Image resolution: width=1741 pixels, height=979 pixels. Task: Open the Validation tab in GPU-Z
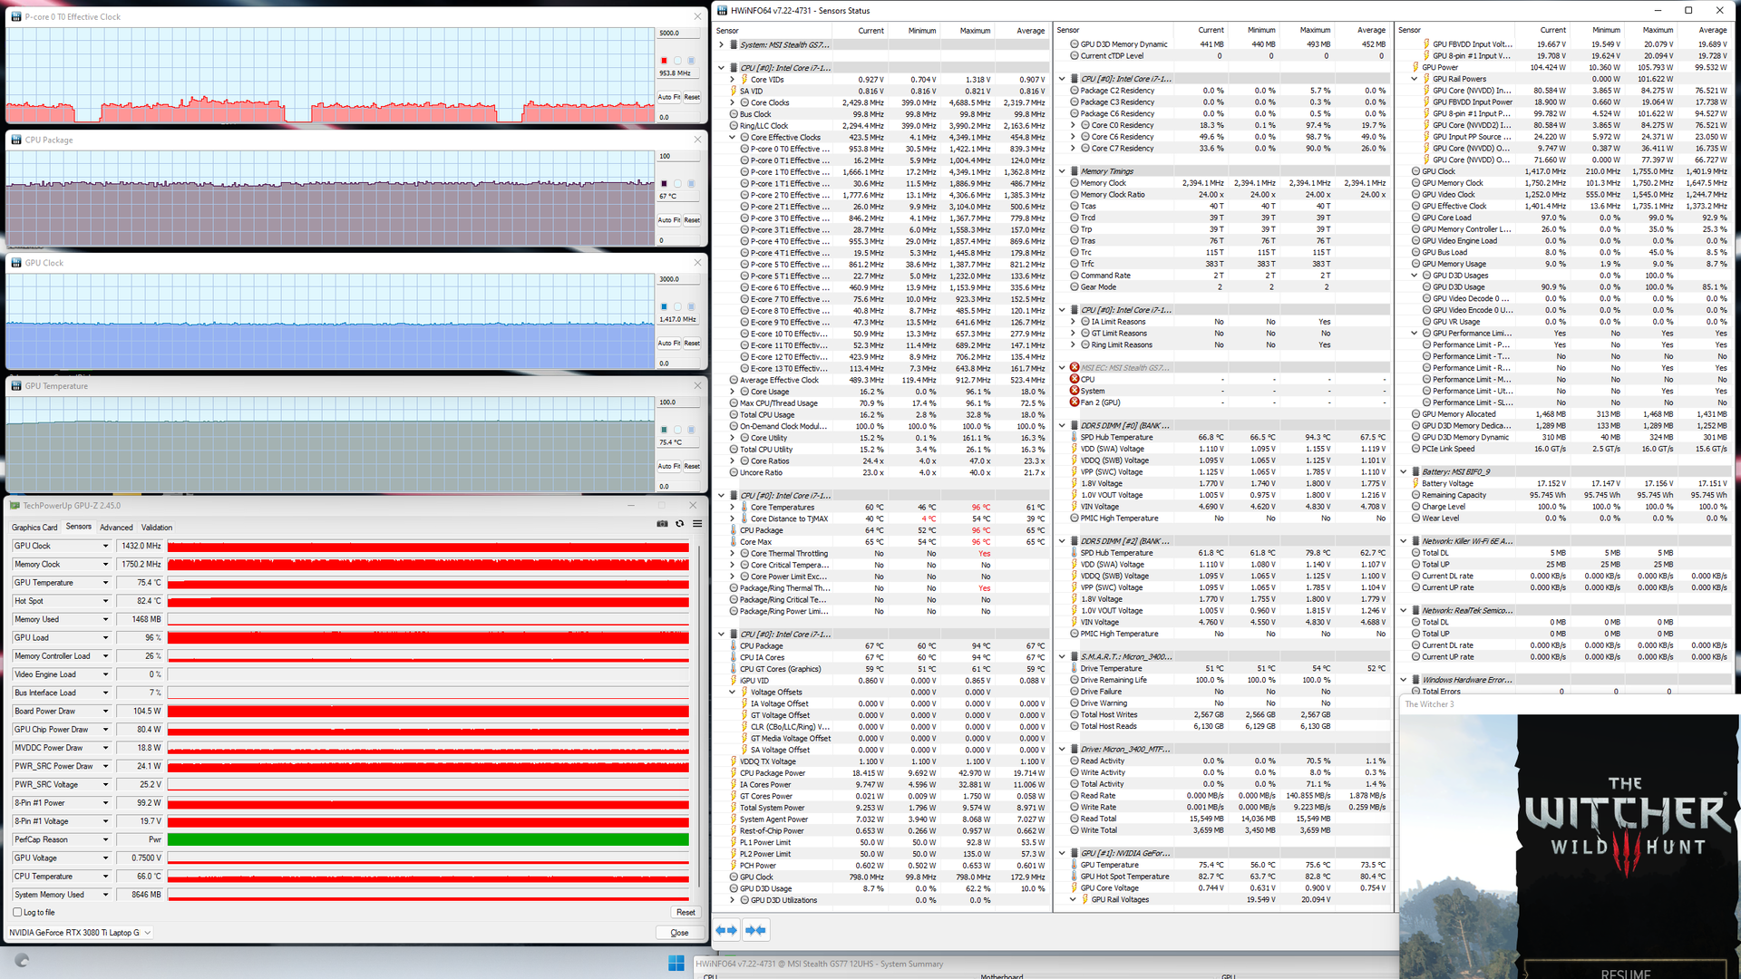[157, 528]
